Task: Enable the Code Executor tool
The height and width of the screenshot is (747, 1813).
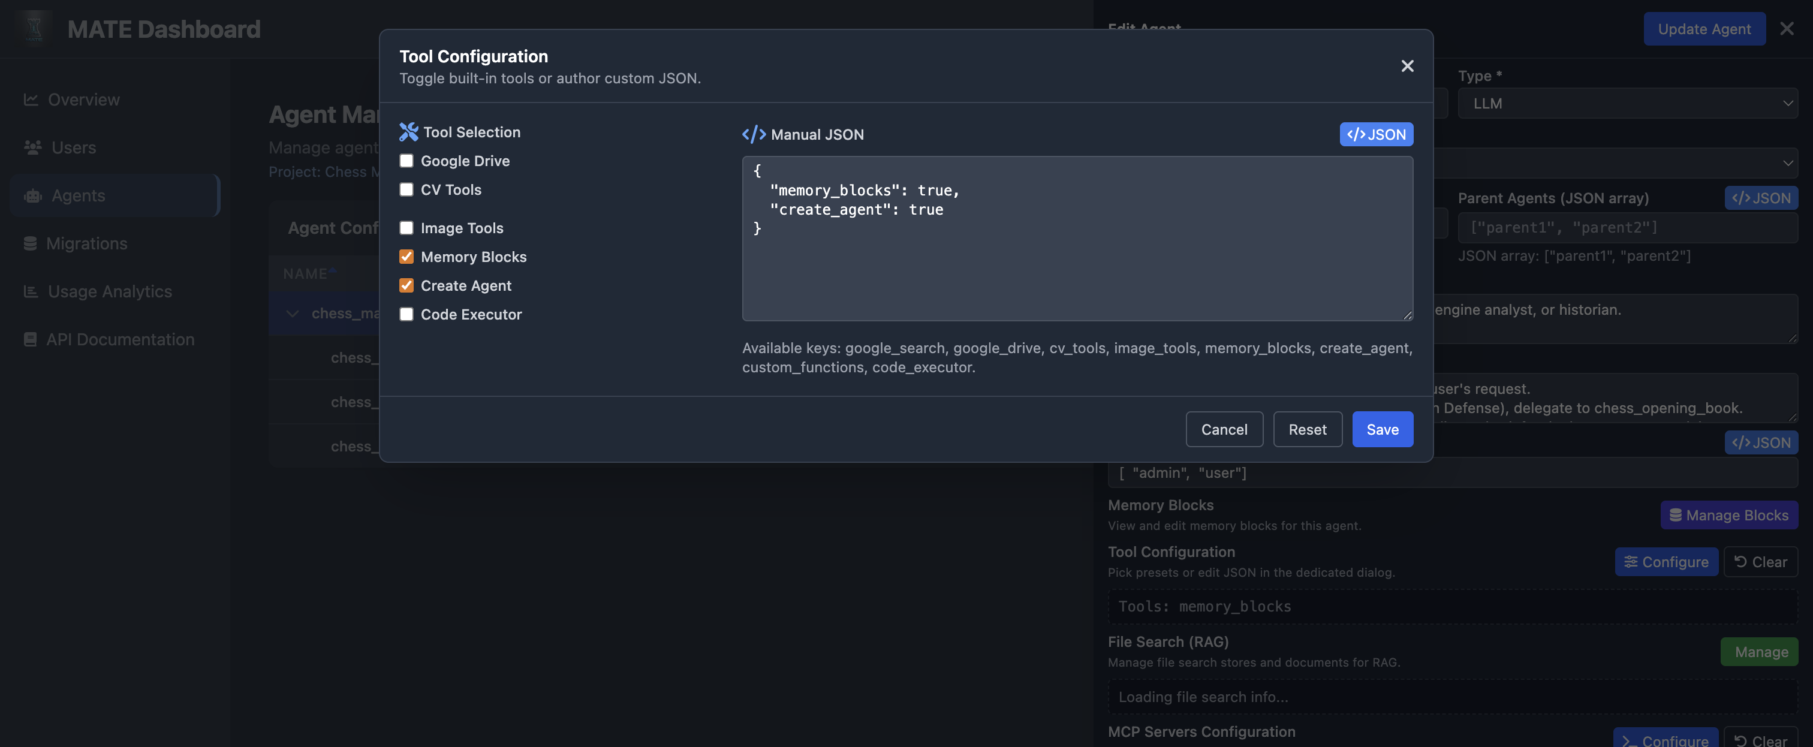Action: (406, 315)
